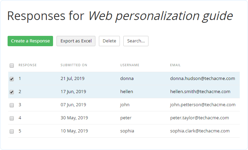
Task: Check the checkbox for response 3
Action: pyautogui.click(x=12, y=105)
